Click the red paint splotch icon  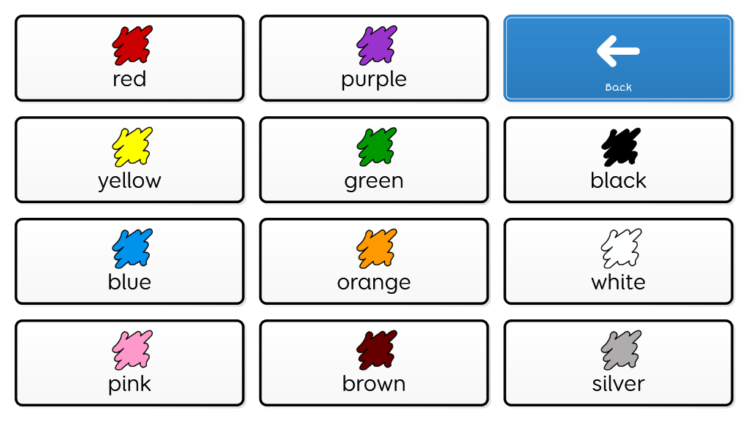pyautogui.click(x=131, y=45)
